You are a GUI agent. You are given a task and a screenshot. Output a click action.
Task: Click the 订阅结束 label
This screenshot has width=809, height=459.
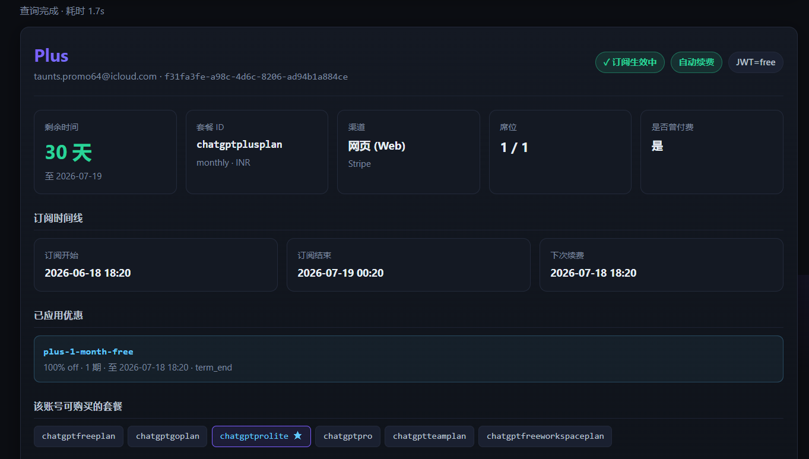point(314,255)
